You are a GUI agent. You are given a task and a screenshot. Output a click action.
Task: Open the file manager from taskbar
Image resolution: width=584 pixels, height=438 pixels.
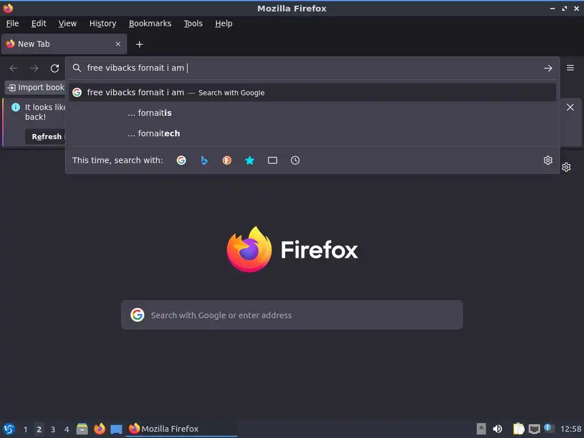click(x=82, y=429)
